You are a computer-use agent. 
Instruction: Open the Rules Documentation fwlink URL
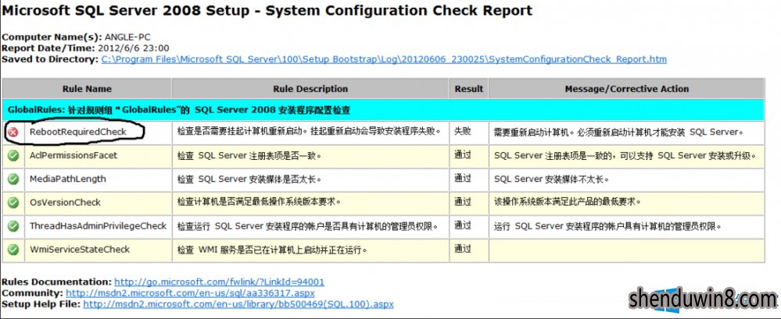click(219, 282)
